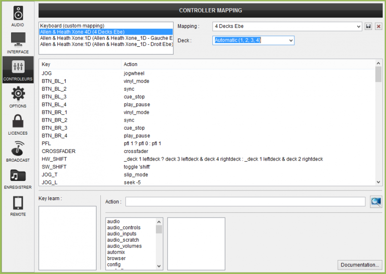
Task: Click the down arrow of key list scrollbar
Action: (x=379, y=182)
